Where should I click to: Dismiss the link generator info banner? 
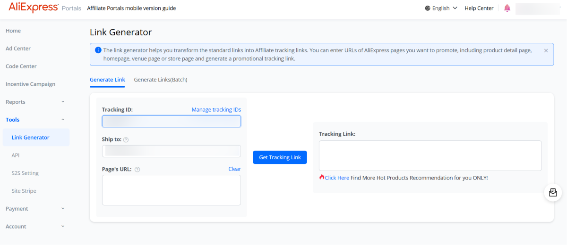pyautogui.click(x=546, y=50)
